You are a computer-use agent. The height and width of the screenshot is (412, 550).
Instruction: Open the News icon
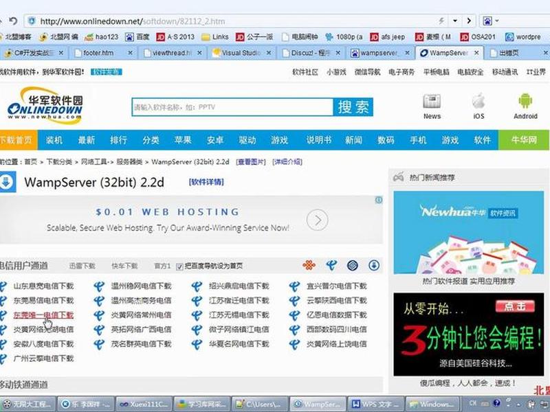(x=432, y=106)
